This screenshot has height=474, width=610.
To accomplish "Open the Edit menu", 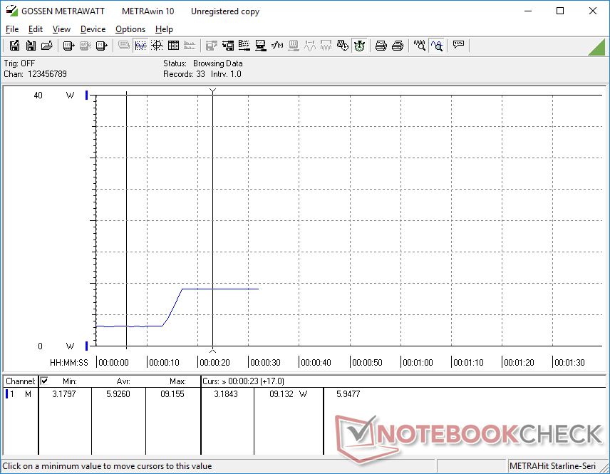I will 36,29.
